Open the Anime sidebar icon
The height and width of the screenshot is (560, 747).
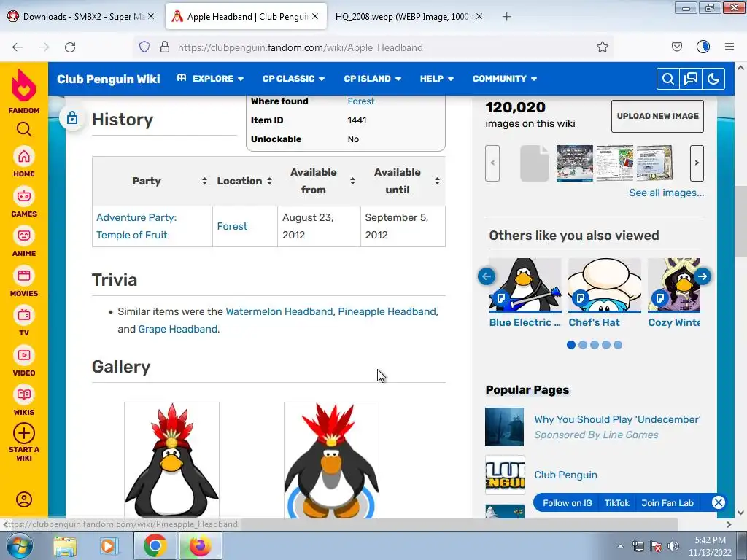(x=24, y=236)
